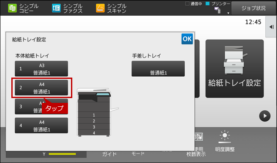Expand the side action panel arrow

click(x=271, y=27)
